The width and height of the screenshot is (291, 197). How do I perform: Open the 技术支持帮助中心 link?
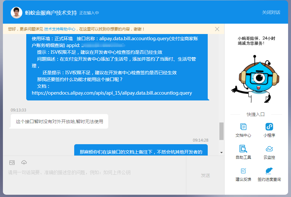(x=60, y=29)
